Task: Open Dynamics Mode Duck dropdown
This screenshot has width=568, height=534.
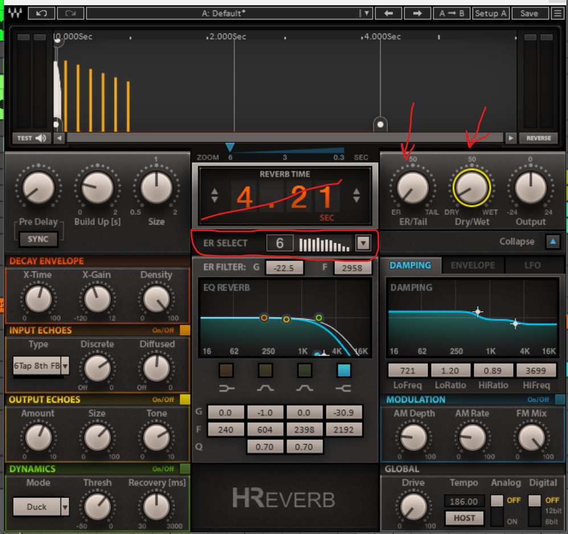Action: pyautogui.click(x=65, y=506)
